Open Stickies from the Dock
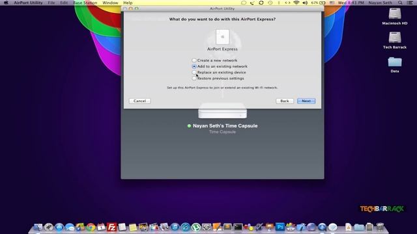Viewport: 417px width, 234px height. tap(133, 227)
